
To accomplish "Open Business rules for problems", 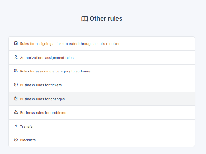I will coord(43,113).
